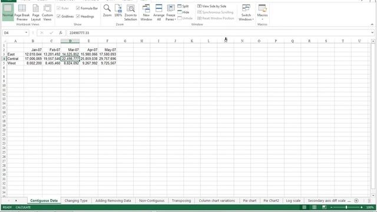This screenshot has width=377, height=212.
Task: Switch to Log scale sheet tab
Action: click(x=293, y=200)
